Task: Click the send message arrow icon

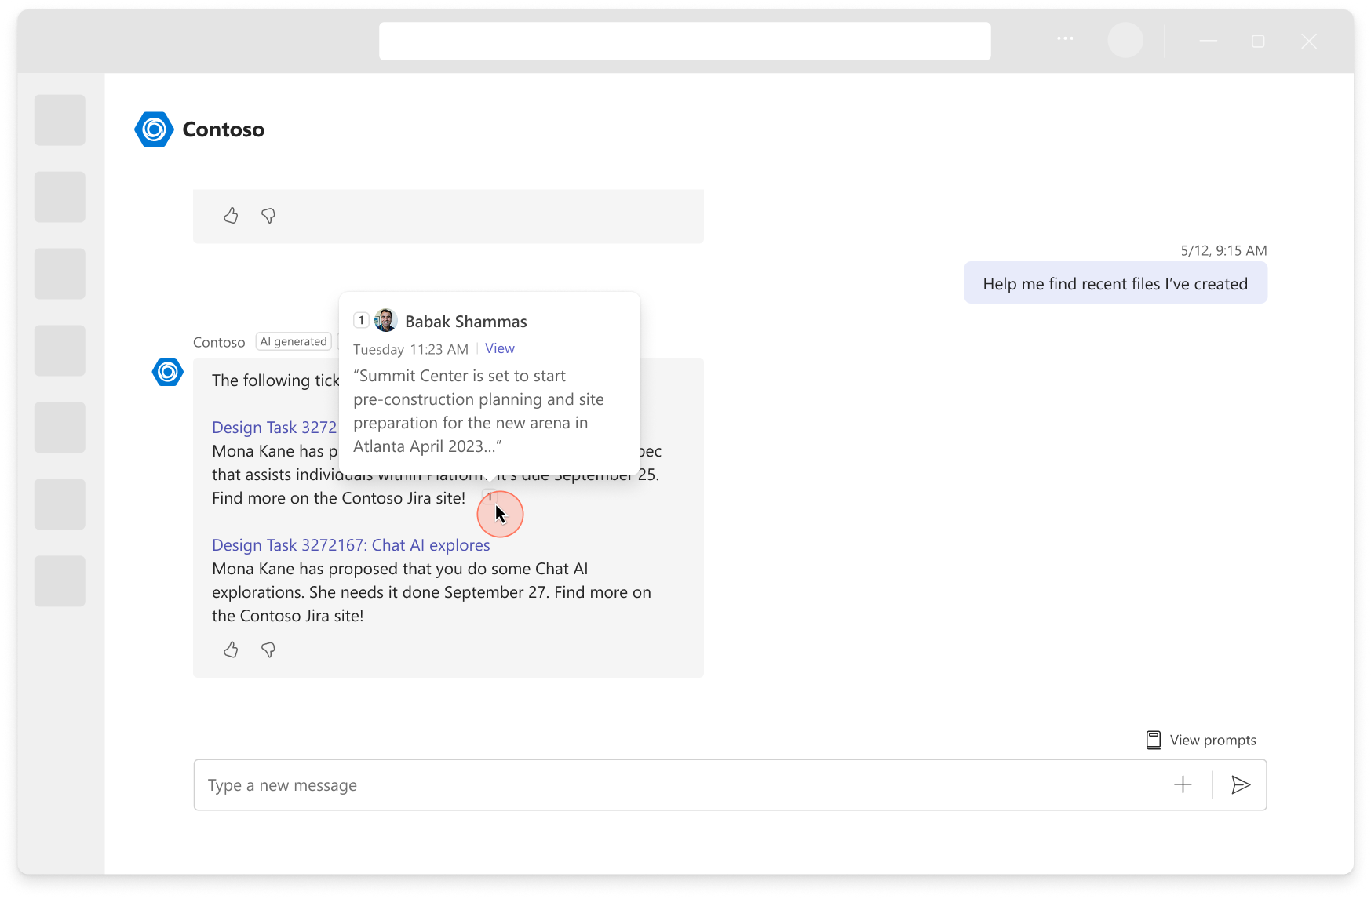Action: (x=1241, y=784)
